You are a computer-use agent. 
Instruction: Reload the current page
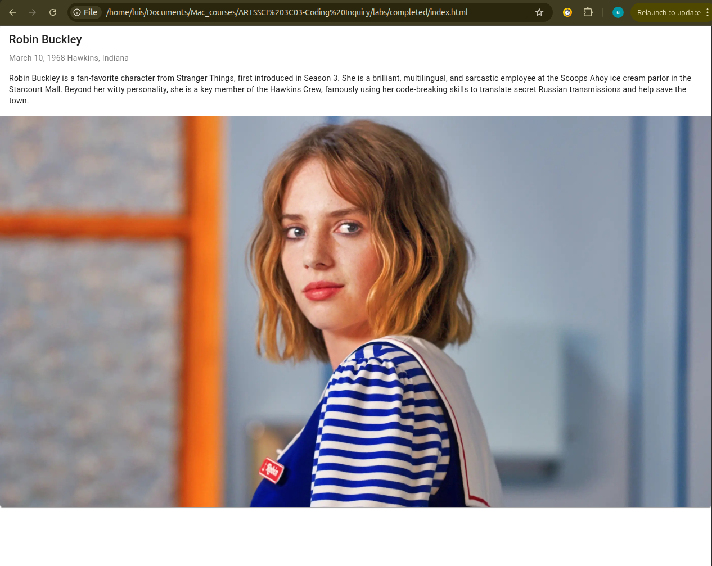coord(53,12)
